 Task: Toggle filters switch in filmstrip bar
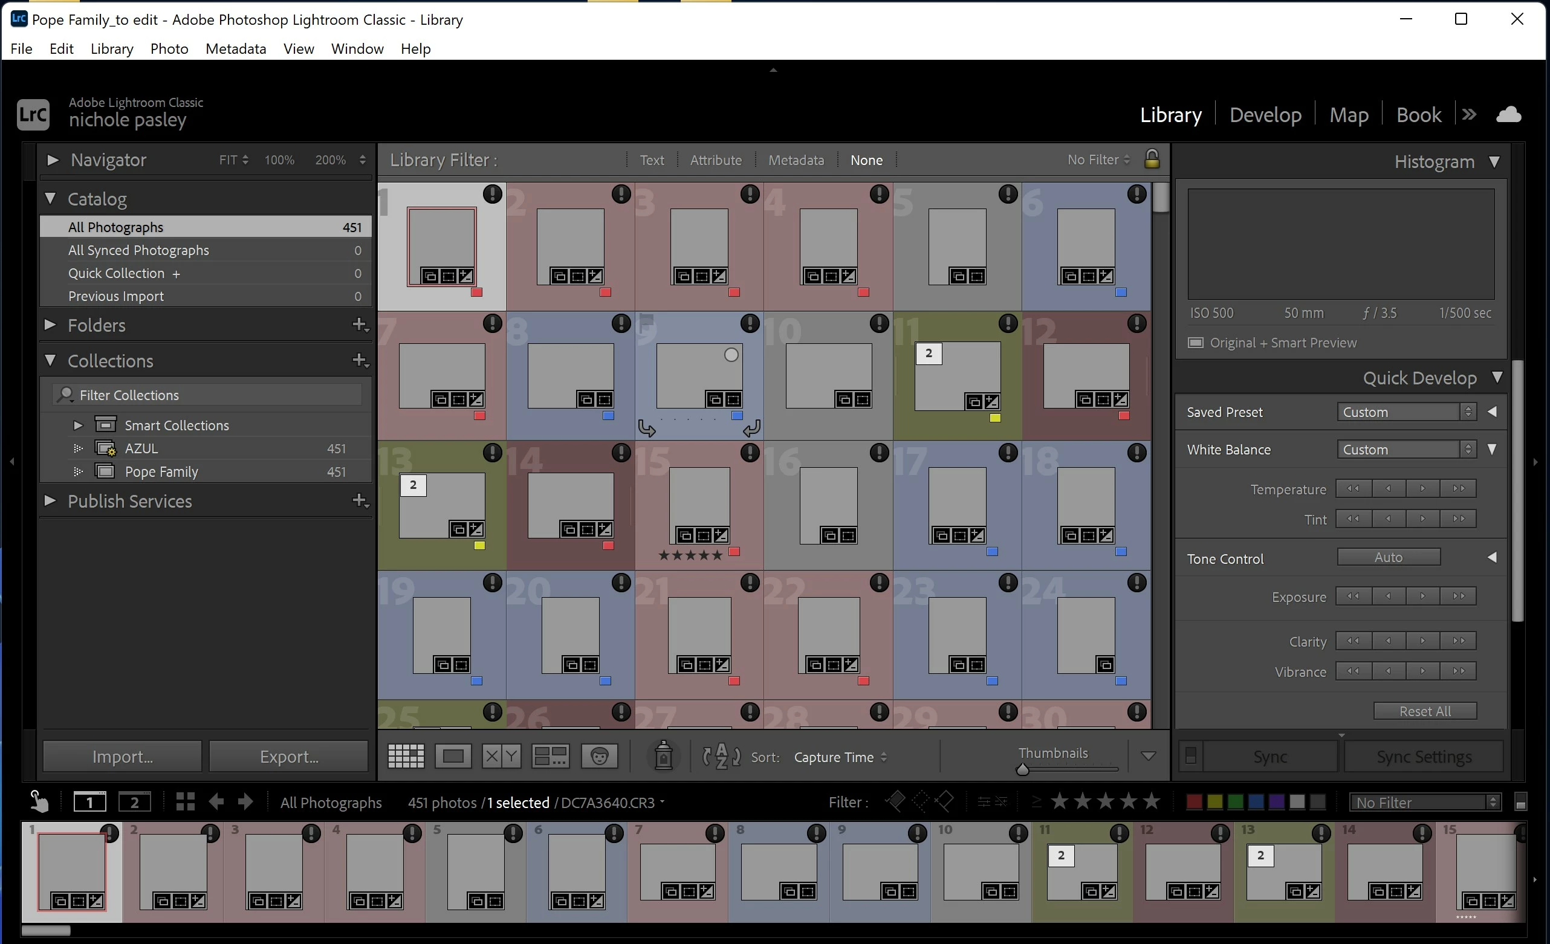(1520, 802)
